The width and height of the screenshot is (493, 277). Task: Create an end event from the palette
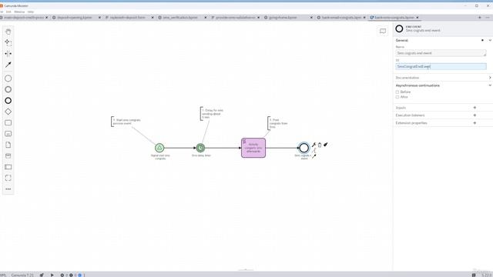click(8, 101)
